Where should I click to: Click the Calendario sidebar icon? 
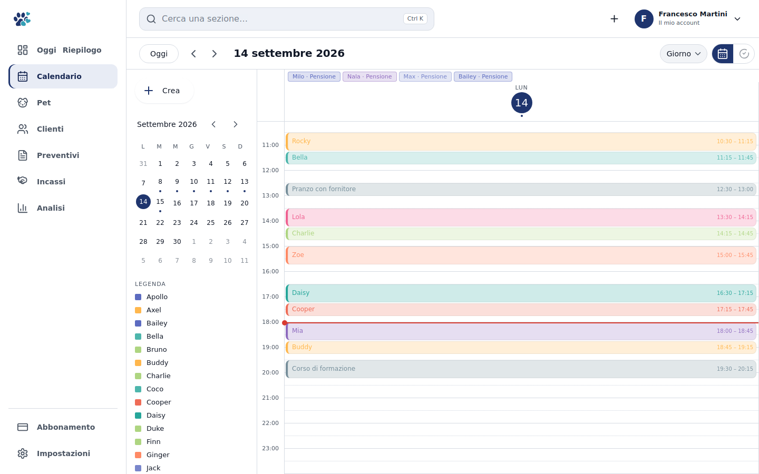click(23, 76)
